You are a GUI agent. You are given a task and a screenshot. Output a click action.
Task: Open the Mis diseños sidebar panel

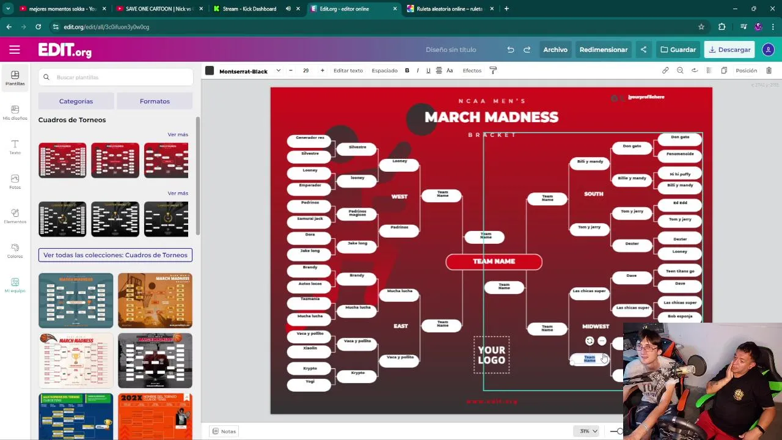coord(15,112)
